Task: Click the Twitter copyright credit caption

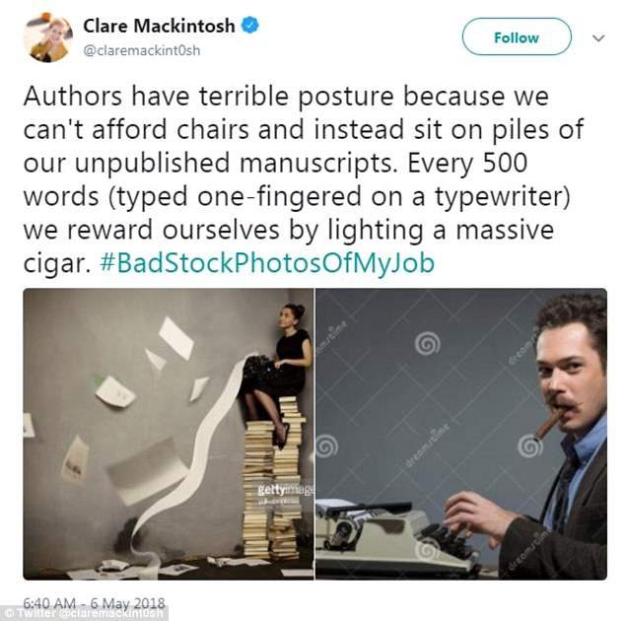Action: coord(84,613)
